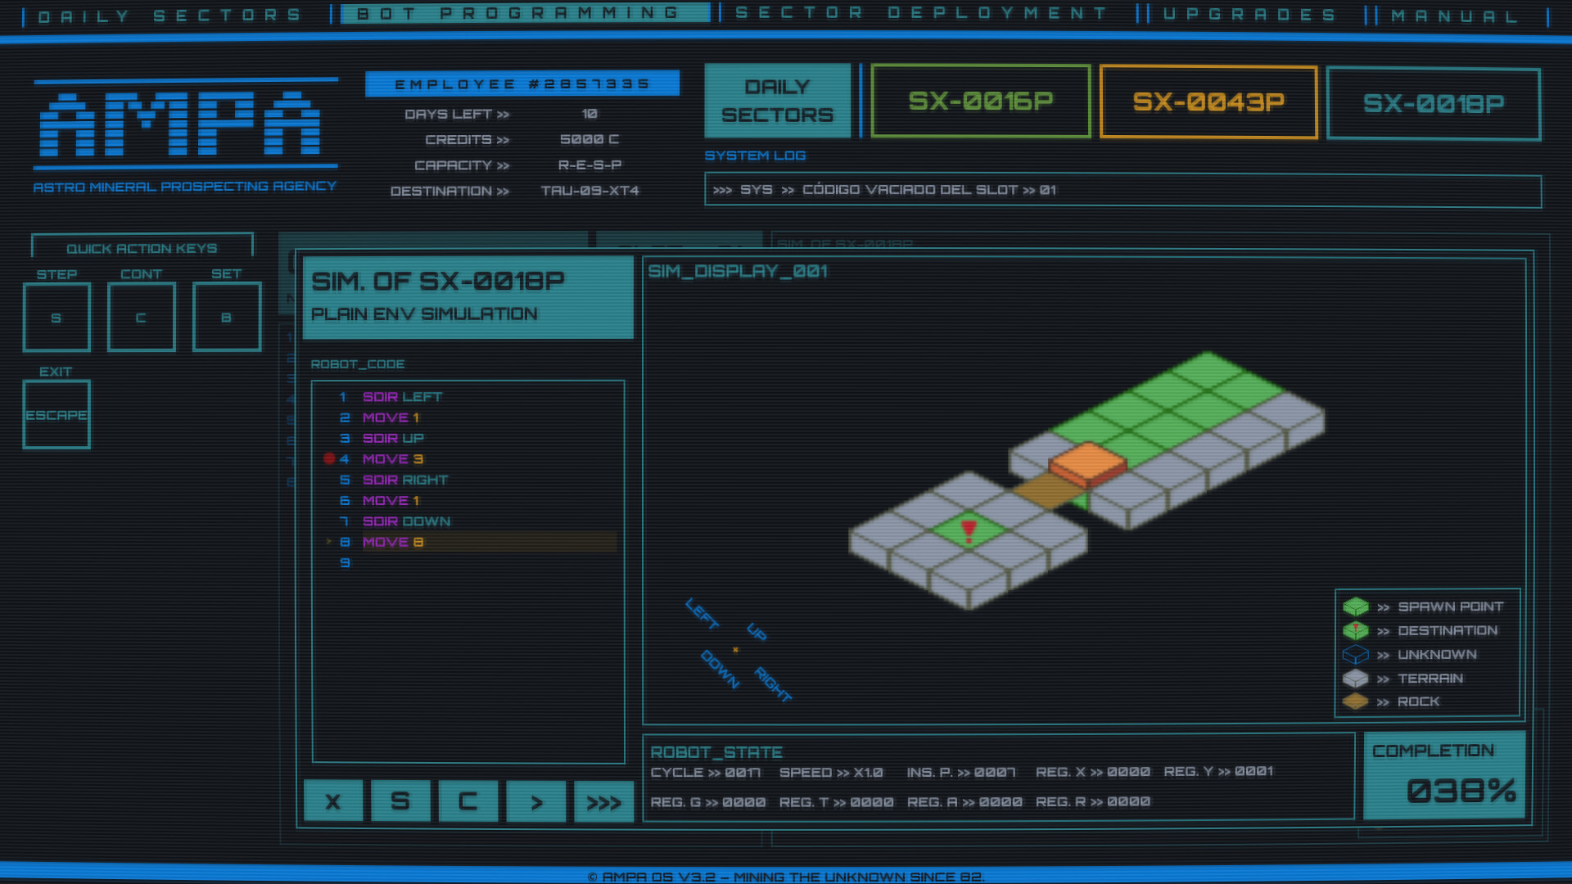This screenshot has width=1572, height=884.
Task: Click the S step icon below the code
Action: 400,801
